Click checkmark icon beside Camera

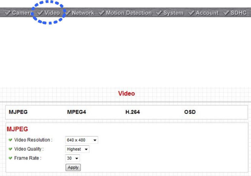(7, 13)
